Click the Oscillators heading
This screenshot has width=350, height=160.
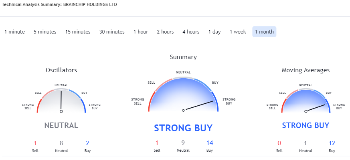click(x=61, y=70)
